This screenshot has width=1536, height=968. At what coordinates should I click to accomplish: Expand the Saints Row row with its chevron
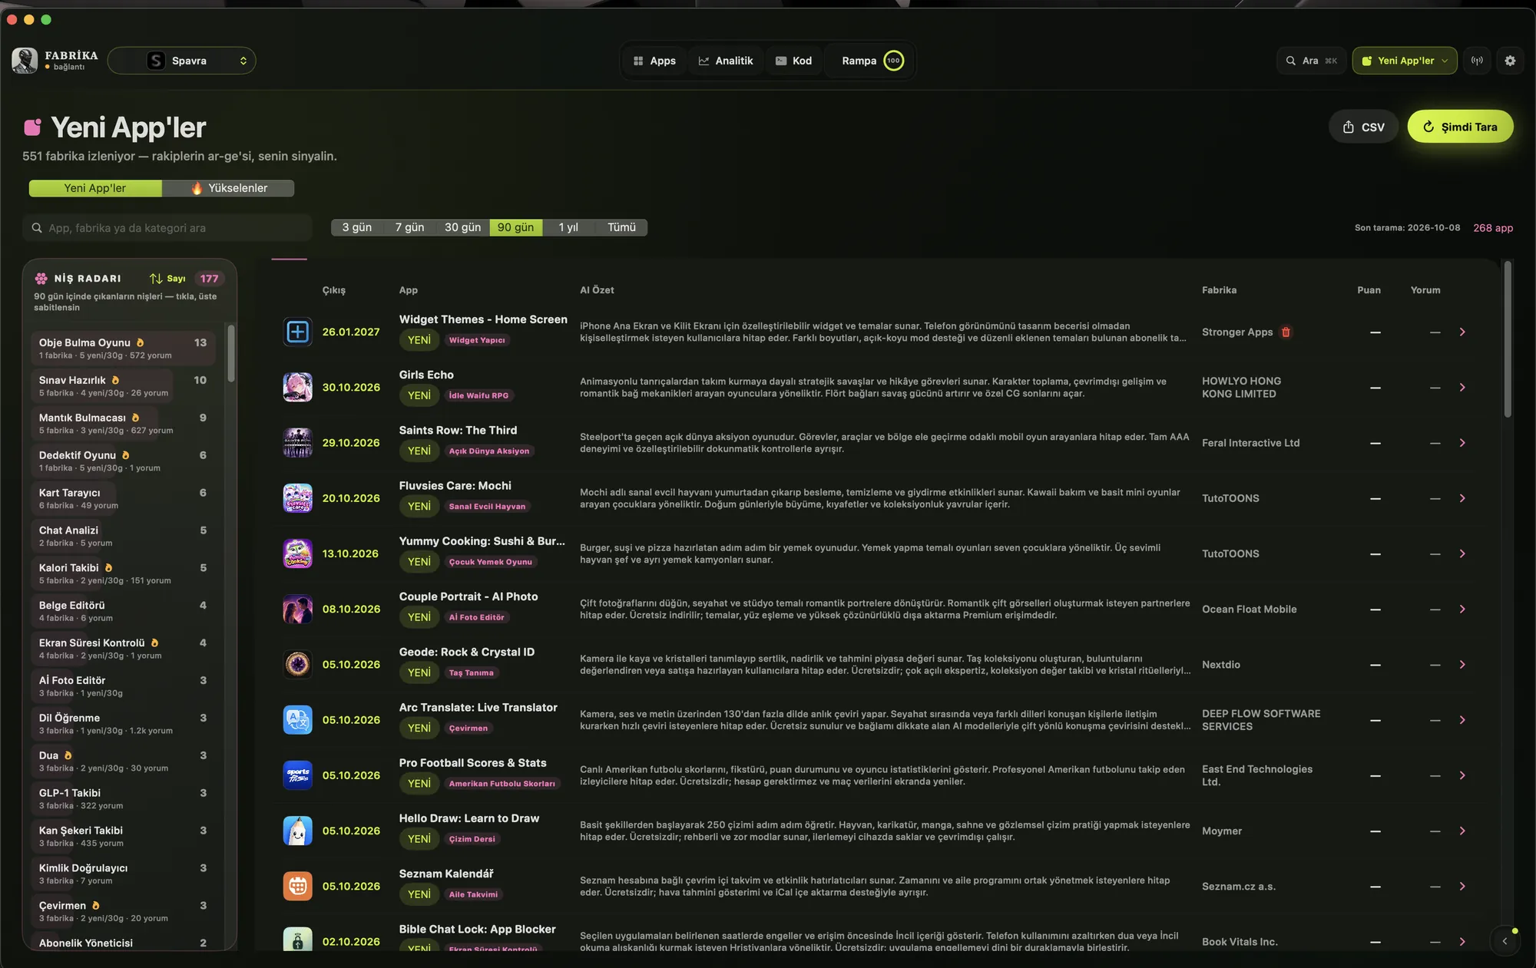(1462, 443)
